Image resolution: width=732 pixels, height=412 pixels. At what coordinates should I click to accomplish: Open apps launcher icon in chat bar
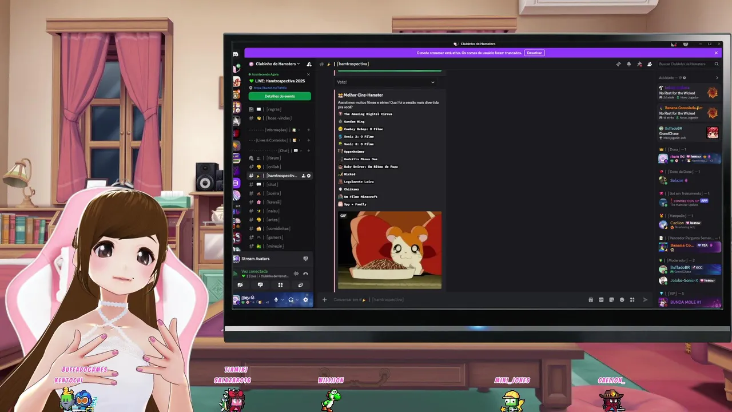(x=632, y=300)
